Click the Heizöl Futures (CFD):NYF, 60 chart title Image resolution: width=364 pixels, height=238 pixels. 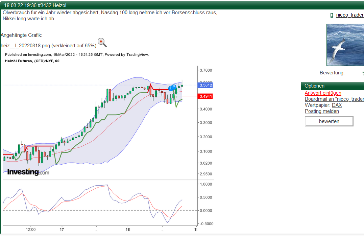click(32, 61)
